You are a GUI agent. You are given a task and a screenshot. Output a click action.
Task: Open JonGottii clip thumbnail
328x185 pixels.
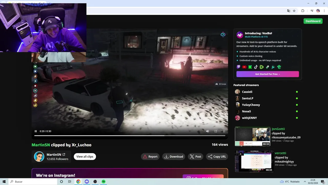click(252, 136)
